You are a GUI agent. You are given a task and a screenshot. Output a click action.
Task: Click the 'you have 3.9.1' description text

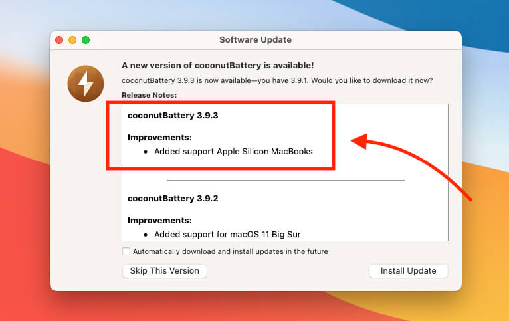coord(282,80)
